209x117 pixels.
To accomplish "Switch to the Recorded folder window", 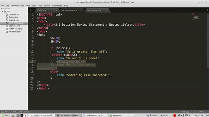I will tap(121, 115).
